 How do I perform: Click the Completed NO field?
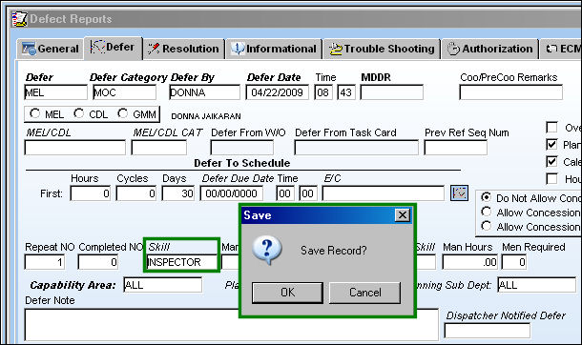98,262
